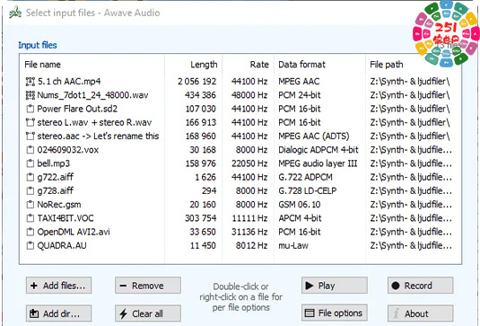Click the length value 1 626

point(205,177)
